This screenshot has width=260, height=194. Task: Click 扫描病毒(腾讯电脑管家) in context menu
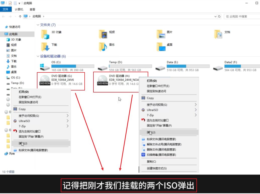click(x=161, y=155)
